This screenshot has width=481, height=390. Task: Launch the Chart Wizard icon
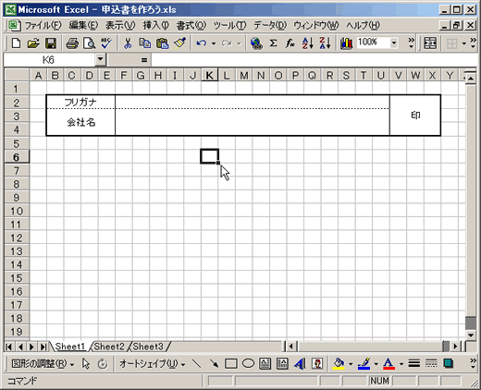pos(347,43)
